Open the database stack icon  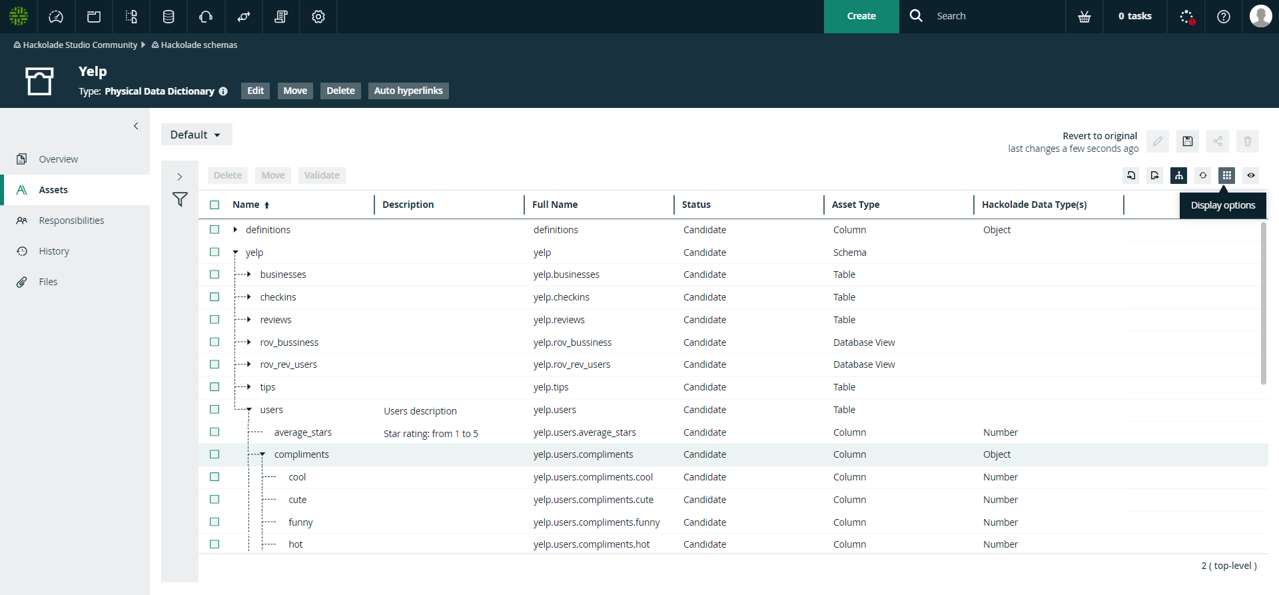169,17
